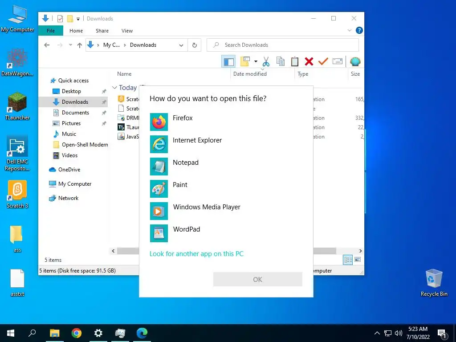
Task: Pick Notepad from the open-with list
Action: [226, 167]
